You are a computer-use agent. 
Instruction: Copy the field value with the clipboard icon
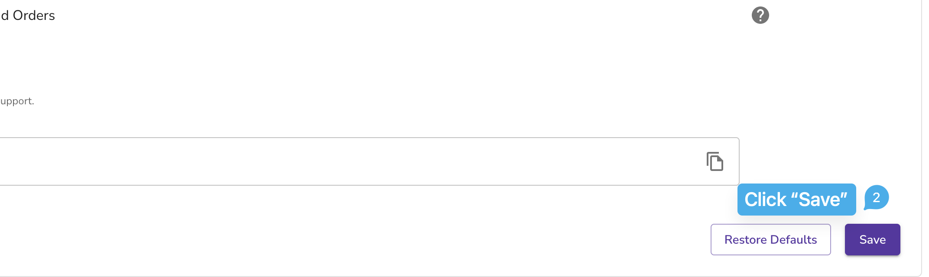click(715, 161)
